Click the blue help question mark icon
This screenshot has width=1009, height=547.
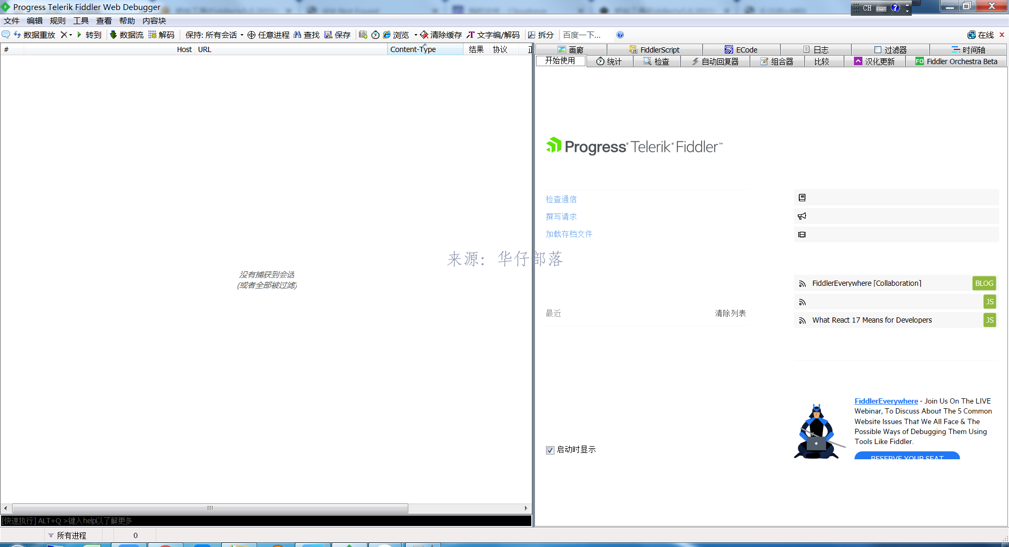coord(620,35)
